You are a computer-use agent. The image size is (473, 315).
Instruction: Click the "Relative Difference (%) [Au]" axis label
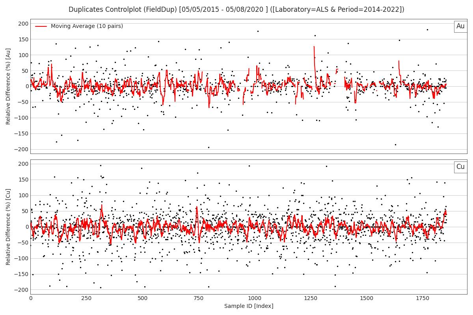point(8,86)
